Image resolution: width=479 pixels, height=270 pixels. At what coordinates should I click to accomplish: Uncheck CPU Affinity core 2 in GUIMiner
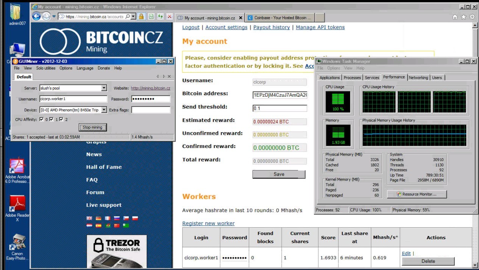coord(62,119)
